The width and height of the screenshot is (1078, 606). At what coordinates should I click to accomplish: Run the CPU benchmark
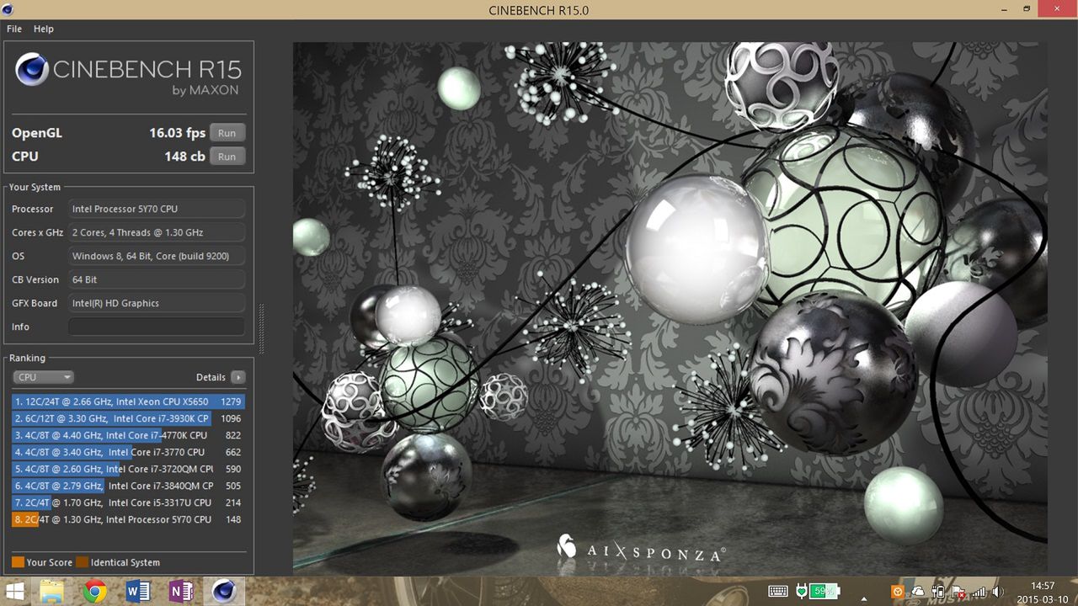(x=227, y=157)
